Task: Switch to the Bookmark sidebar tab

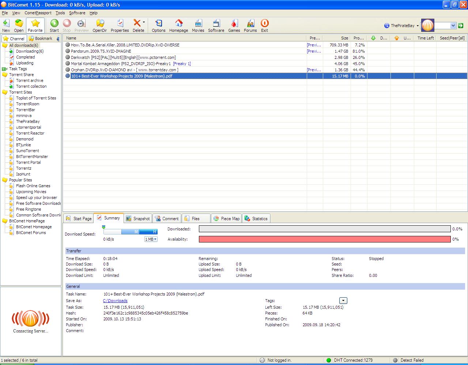Action: point(41,38)
